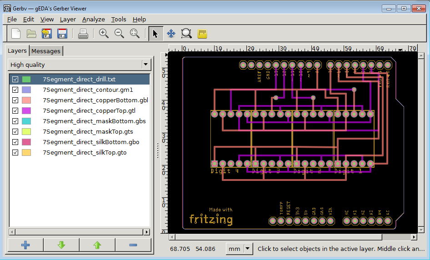
Task: Click the sidebar pane splitter handle
Action: (x=158, y=150)
